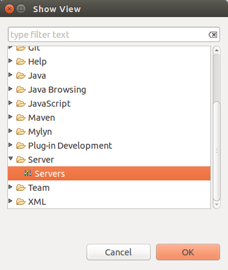
Task: Expand the Maven category
Action: click(x=10, y=116)
